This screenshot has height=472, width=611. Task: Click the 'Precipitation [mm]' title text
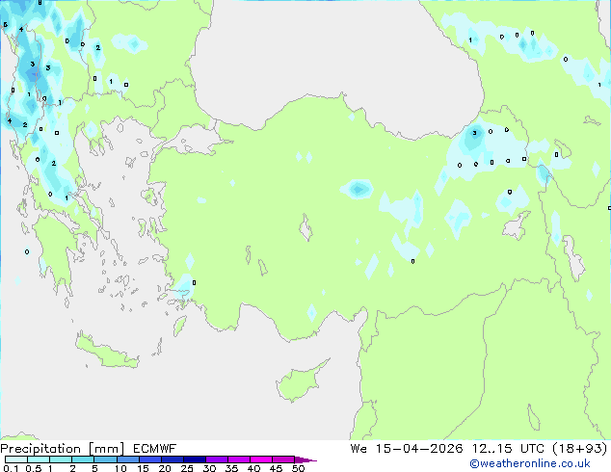pos(63,449)
